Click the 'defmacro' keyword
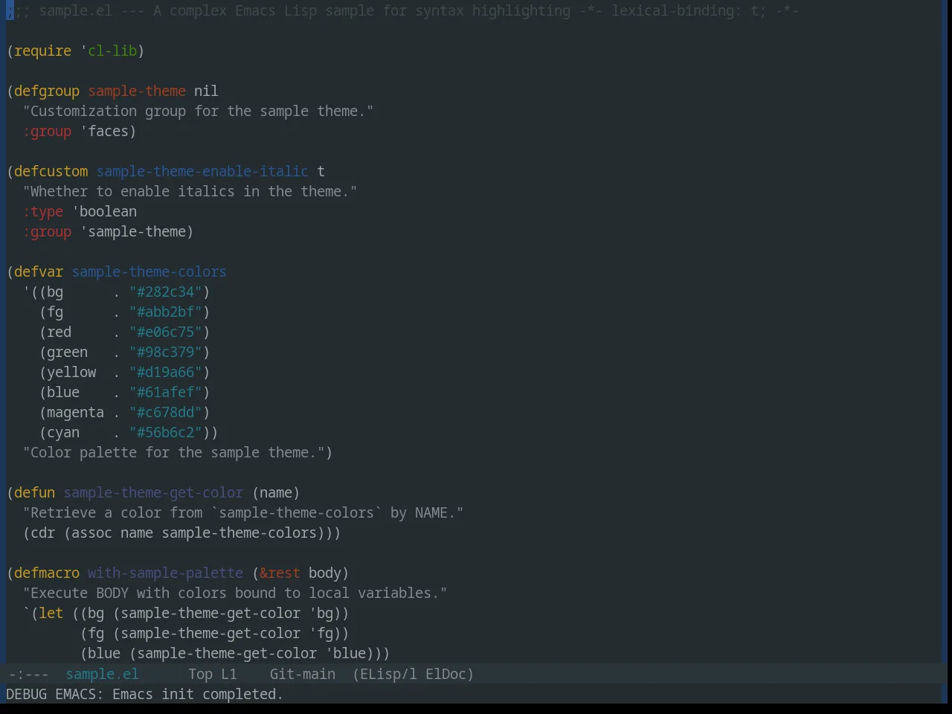This screenshot has width=952, height=714. (47, 573)
